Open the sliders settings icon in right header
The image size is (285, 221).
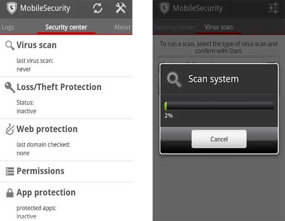[273, 8]
